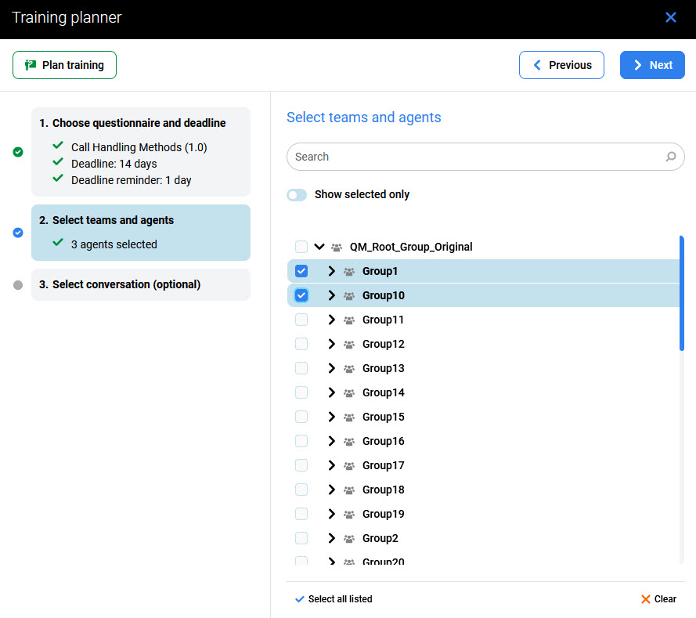Expand the Group17 tree node
Image resolution: width=696 pixels, height=618 pixels.
pos(332,465)
